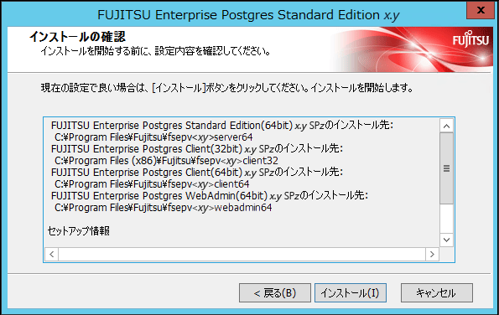Go back with the 戻る(B) button

275,292
